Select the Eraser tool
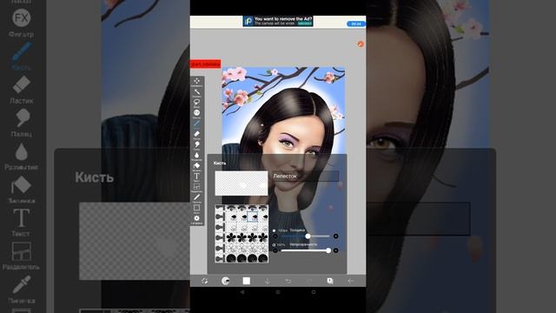556x313 pixels. pyautogui.click(x=197, y=134)
